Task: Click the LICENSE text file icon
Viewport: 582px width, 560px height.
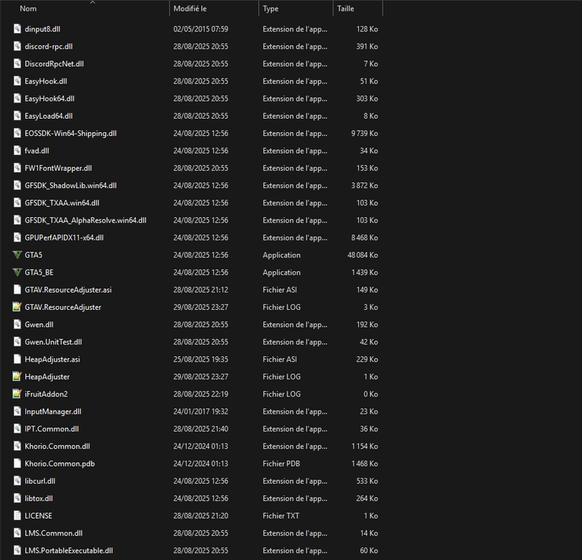Action: tap(17, 516)
